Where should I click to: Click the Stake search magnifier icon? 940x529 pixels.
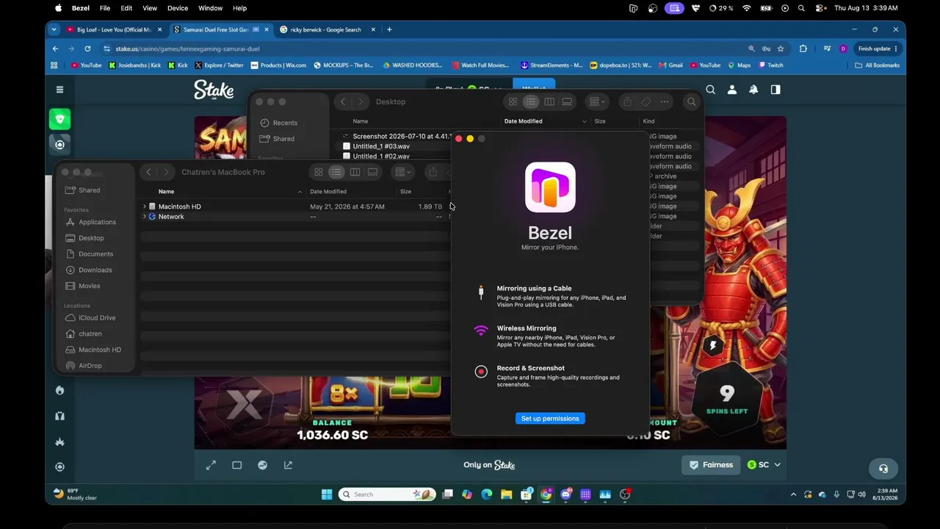click(x=710, y=90)
